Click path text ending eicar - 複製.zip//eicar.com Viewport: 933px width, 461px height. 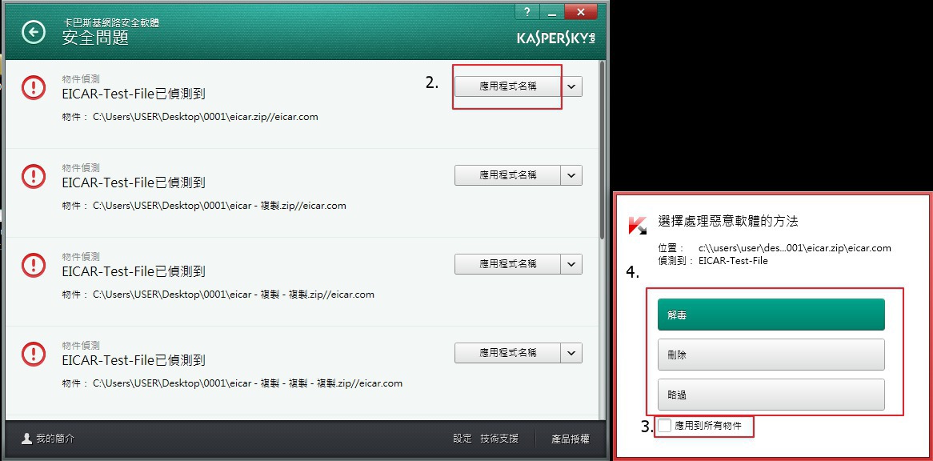click(219, 206)
